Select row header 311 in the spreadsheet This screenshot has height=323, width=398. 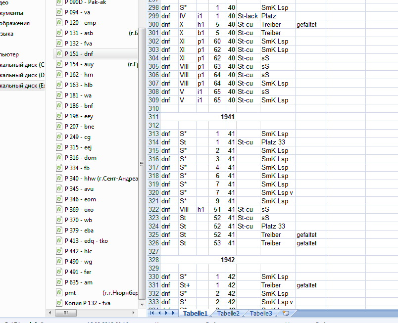153,117
